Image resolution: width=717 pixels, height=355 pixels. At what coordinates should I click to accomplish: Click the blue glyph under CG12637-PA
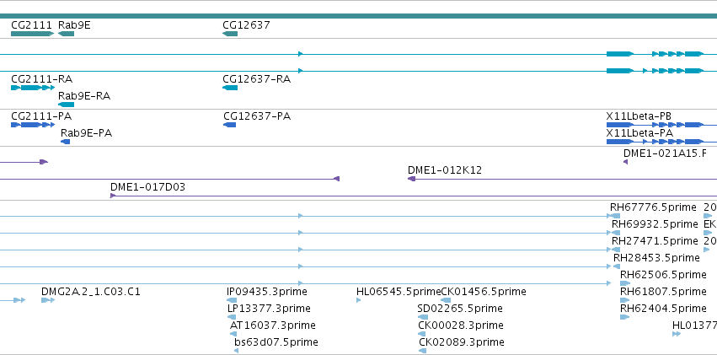pos(229,125)
